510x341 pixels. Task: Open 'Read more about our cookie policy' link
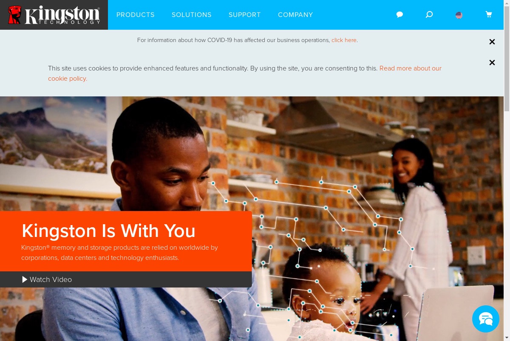coord(245,73)
